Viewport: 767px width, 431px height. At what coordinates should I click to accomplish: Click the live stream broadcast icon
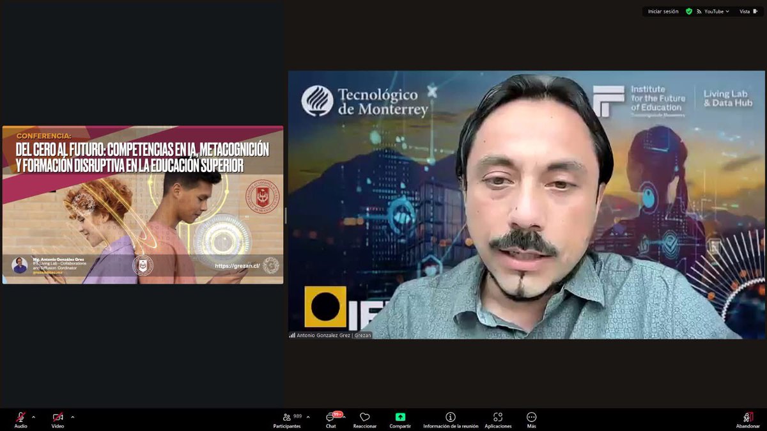click(x=699, y=11)
